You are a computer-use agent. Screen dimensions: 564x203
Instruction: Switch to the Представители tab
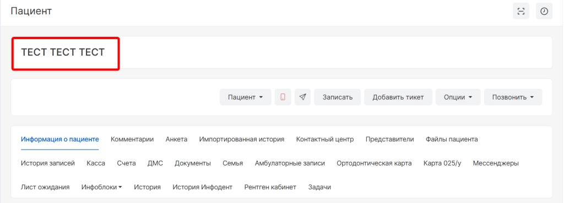pos(389,139)
